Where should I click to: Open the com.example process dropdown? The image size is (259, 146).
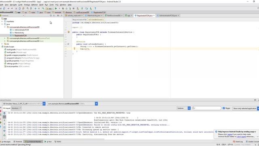point(72,104)
